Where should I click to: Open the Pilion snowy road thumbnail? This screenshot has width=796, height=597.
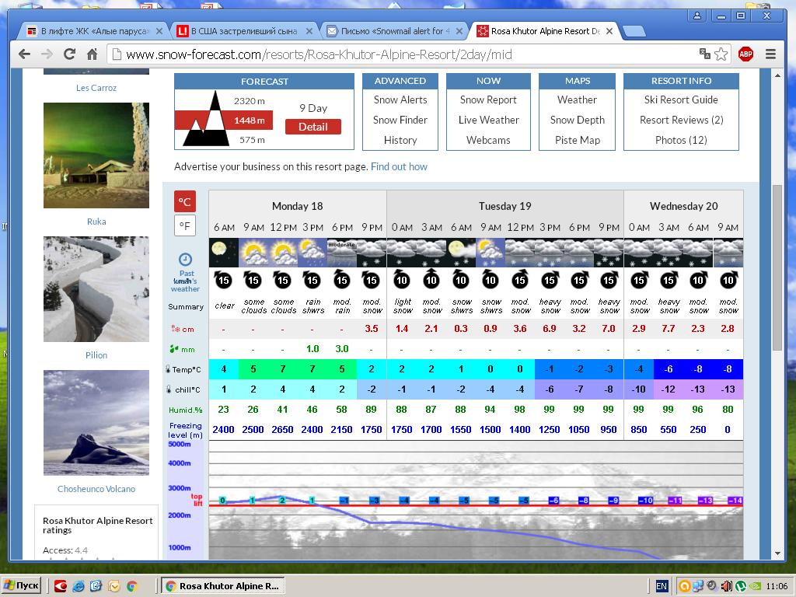96,289
